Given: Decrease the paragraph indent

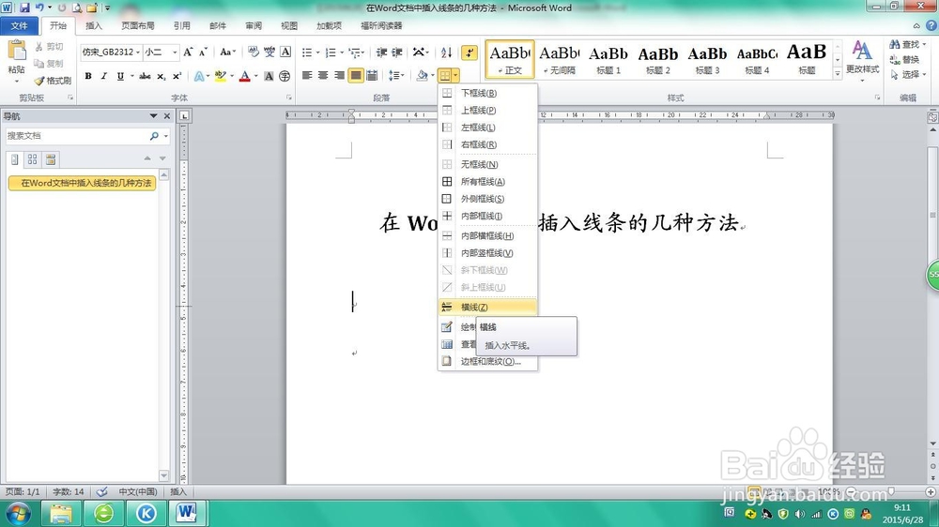Looking at the screenshot, I should point(381,53).
